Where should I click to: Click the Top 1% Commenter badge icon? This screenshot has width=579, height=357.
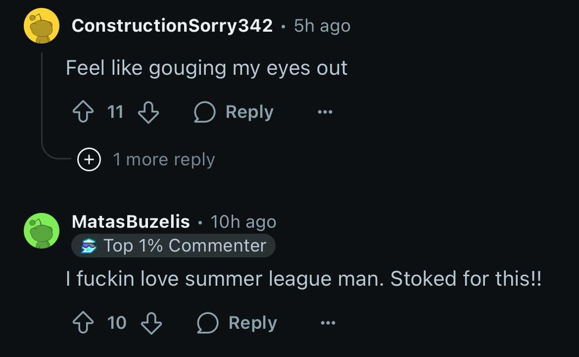point(90,246)
